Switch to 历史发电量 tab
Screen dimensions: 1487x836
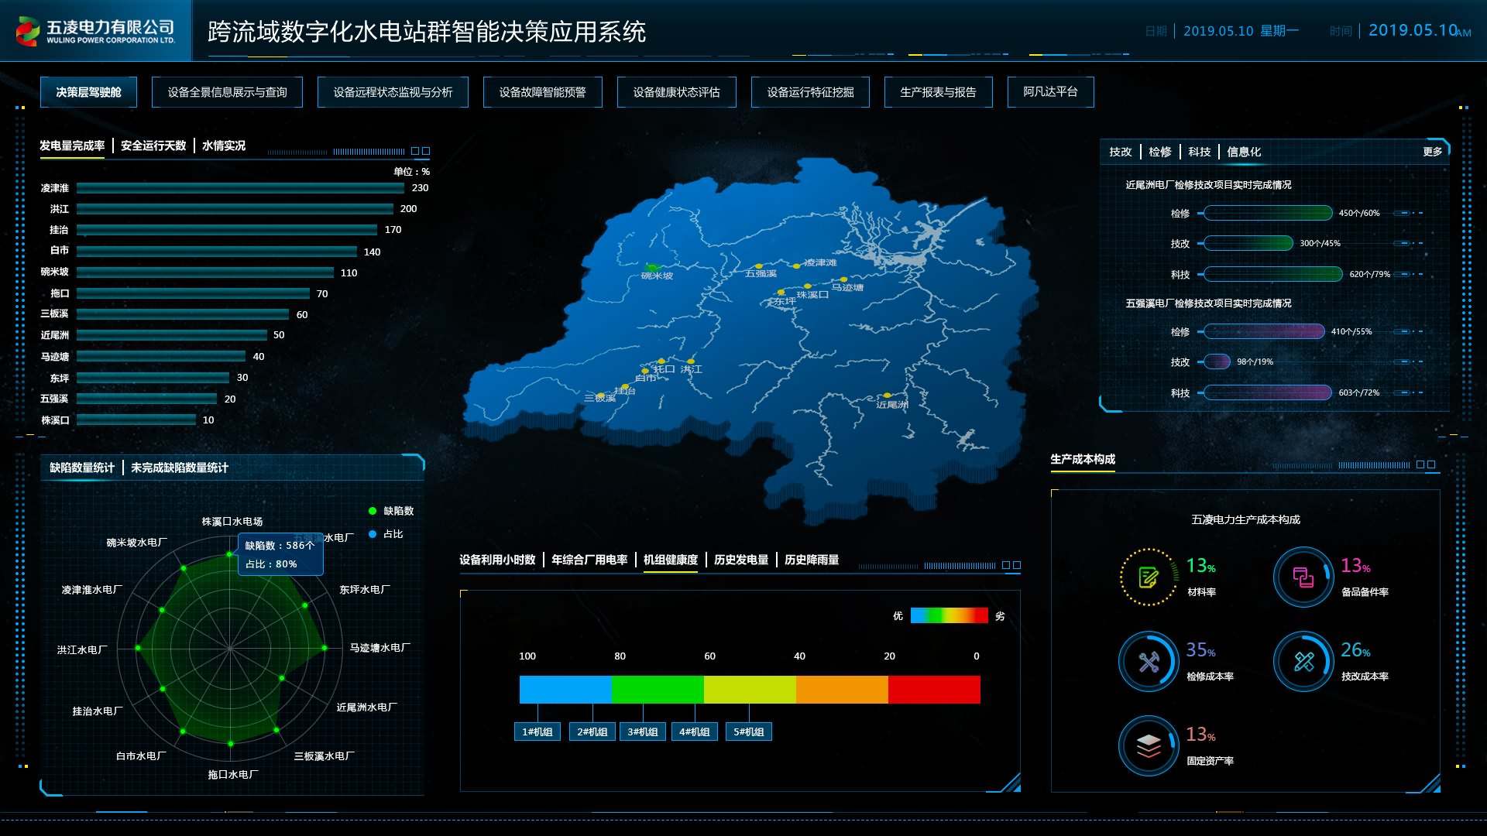(x=741, y=560)
